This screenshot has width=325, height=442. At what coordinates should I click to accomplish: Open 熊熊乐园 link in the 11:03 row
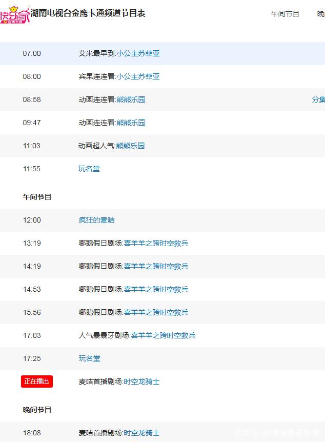(130, 146)
